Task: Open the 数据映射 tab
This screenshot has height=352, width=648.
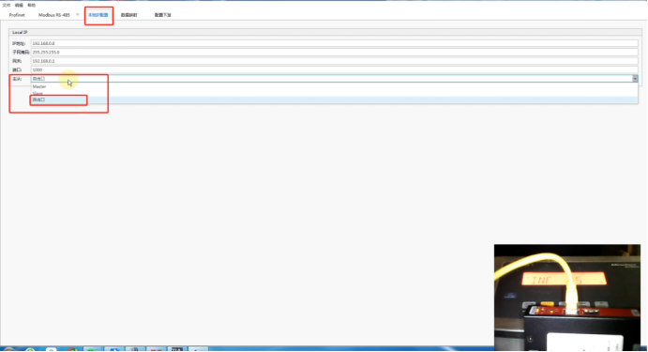Action: pos(128,15)
